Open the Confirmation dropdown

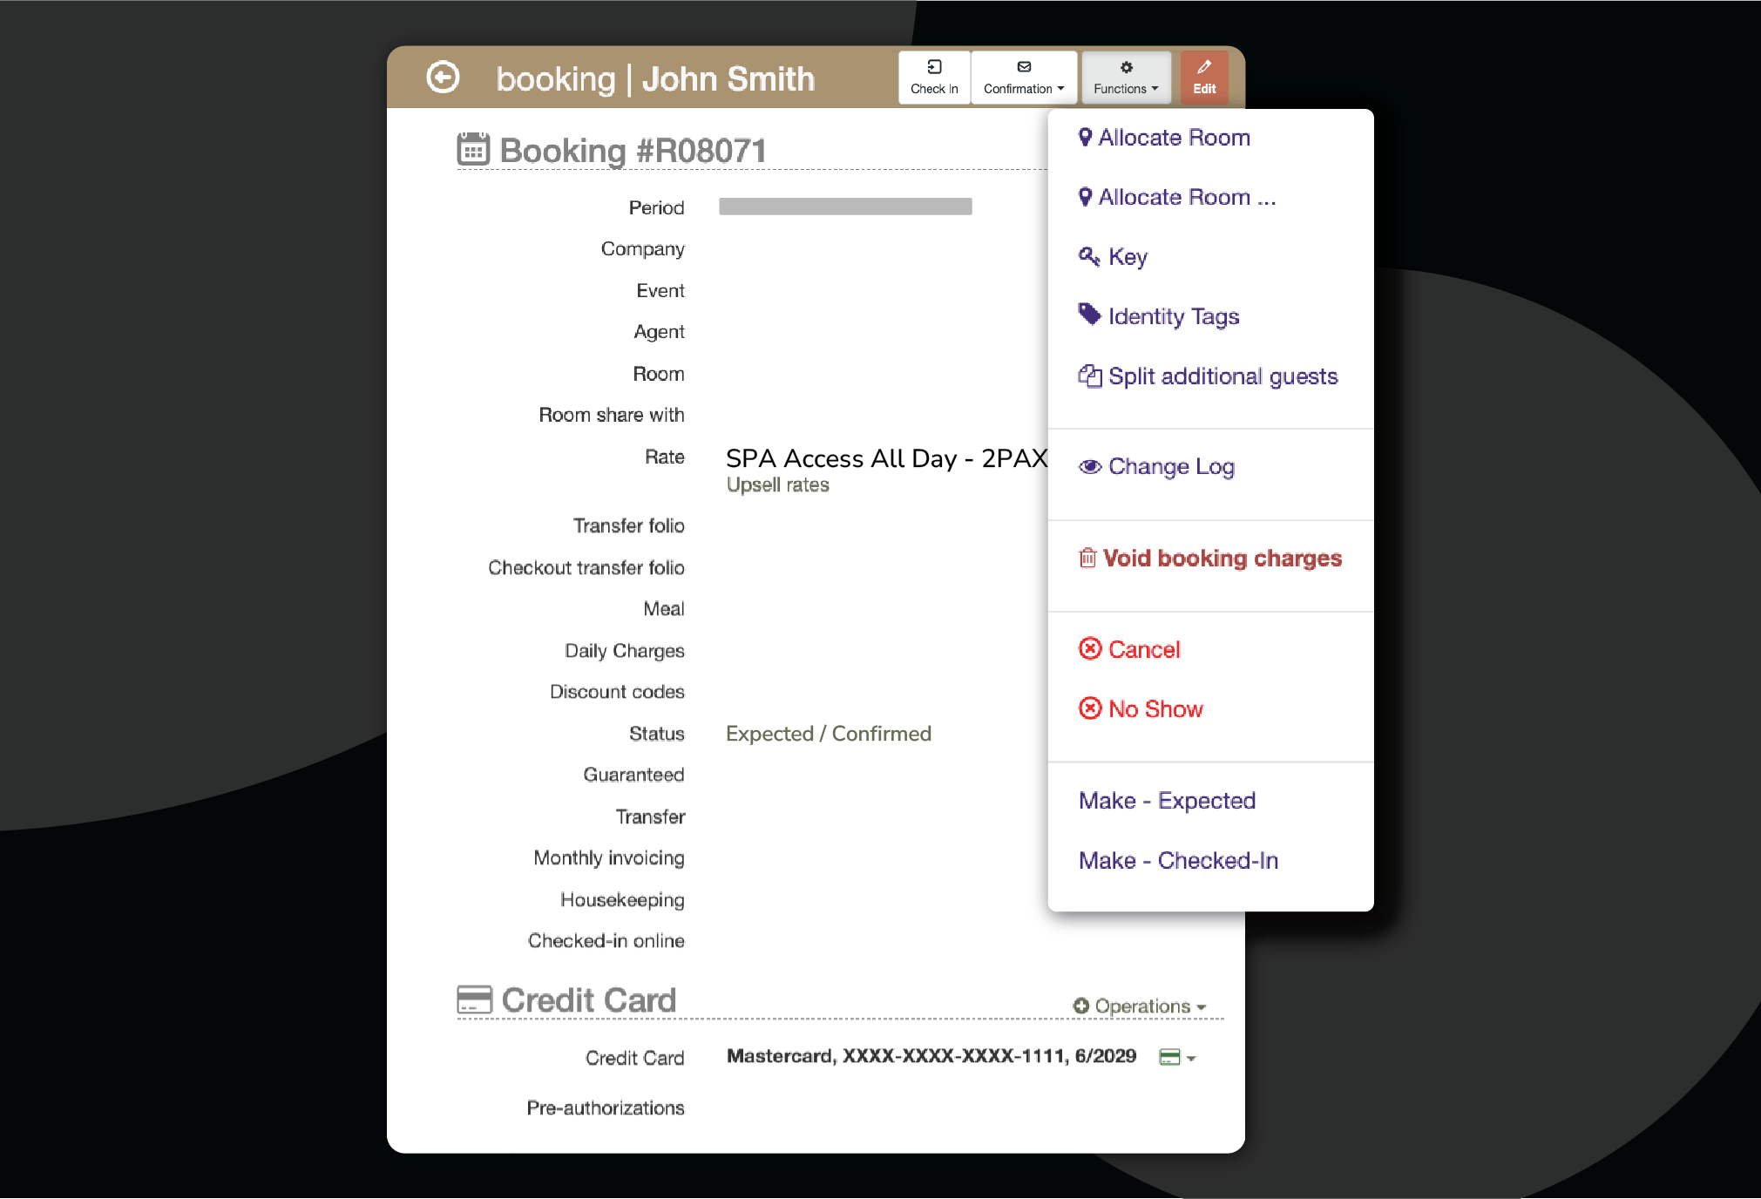(x=1024, y=78)
